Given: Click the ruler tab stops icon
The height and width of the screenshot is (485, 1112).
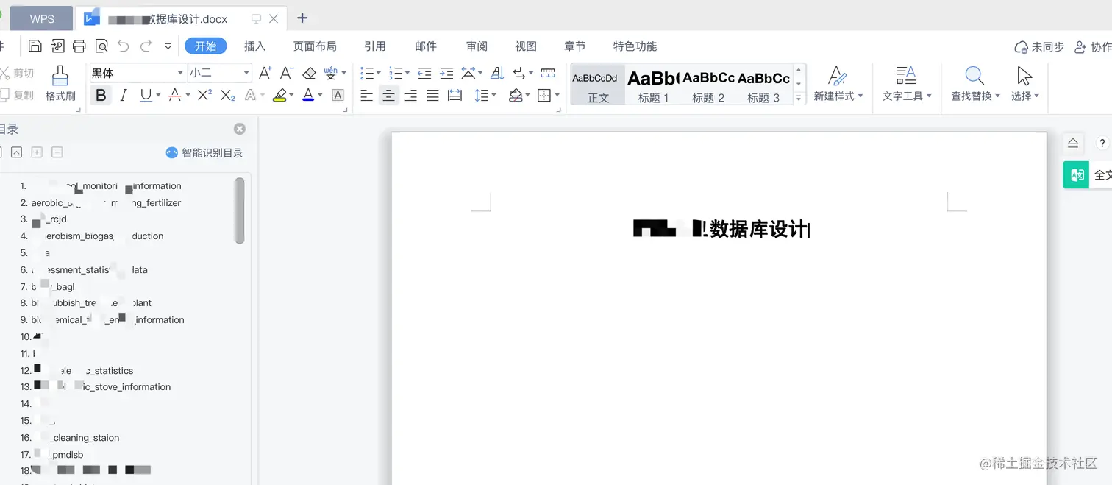Looking at the screenshot, I should [548, 73].
